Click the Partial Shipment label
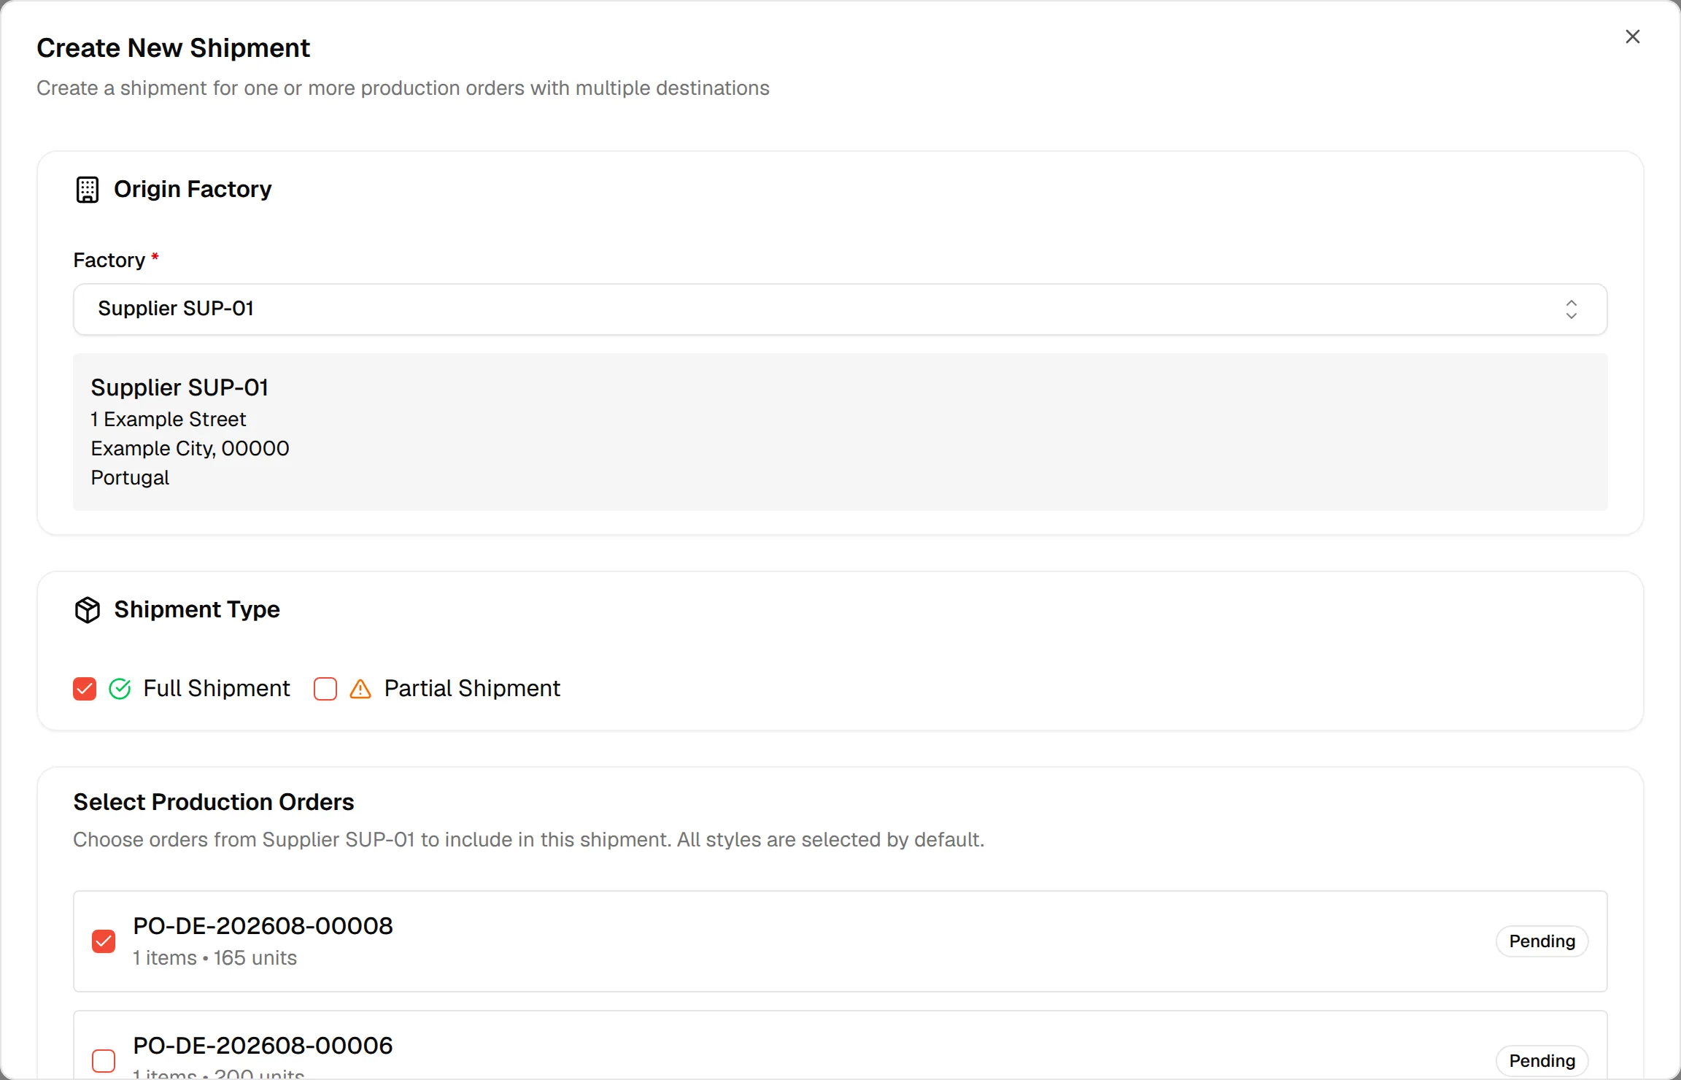 472,688
